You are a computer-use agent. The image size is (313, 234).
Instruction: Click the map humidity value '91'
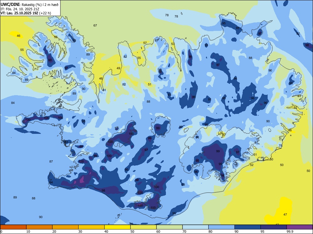click(x=210, y=99)
